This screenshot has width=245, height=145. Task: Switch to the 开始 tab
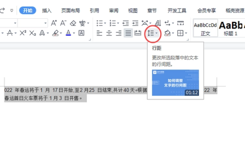[28, 10]
